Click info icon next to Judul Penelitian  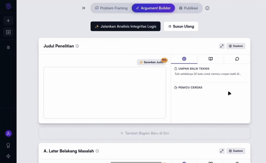pyautogui.click(x=77, y=46)
